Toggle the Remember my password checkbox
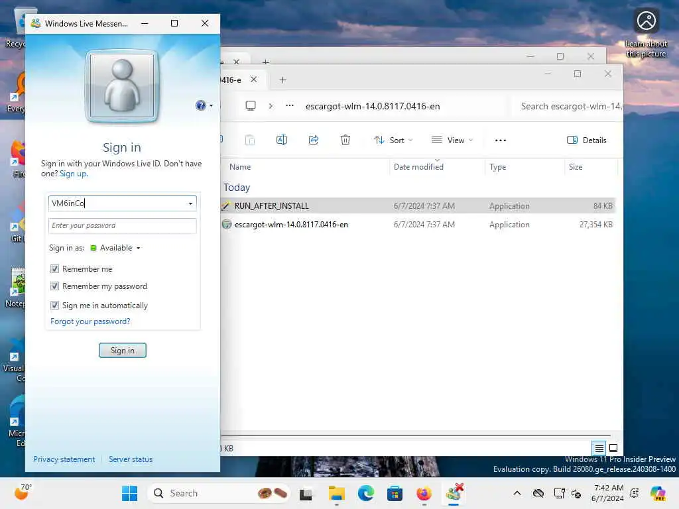Image resolution: width=679 pixels, height=509 pixels. 54,286
